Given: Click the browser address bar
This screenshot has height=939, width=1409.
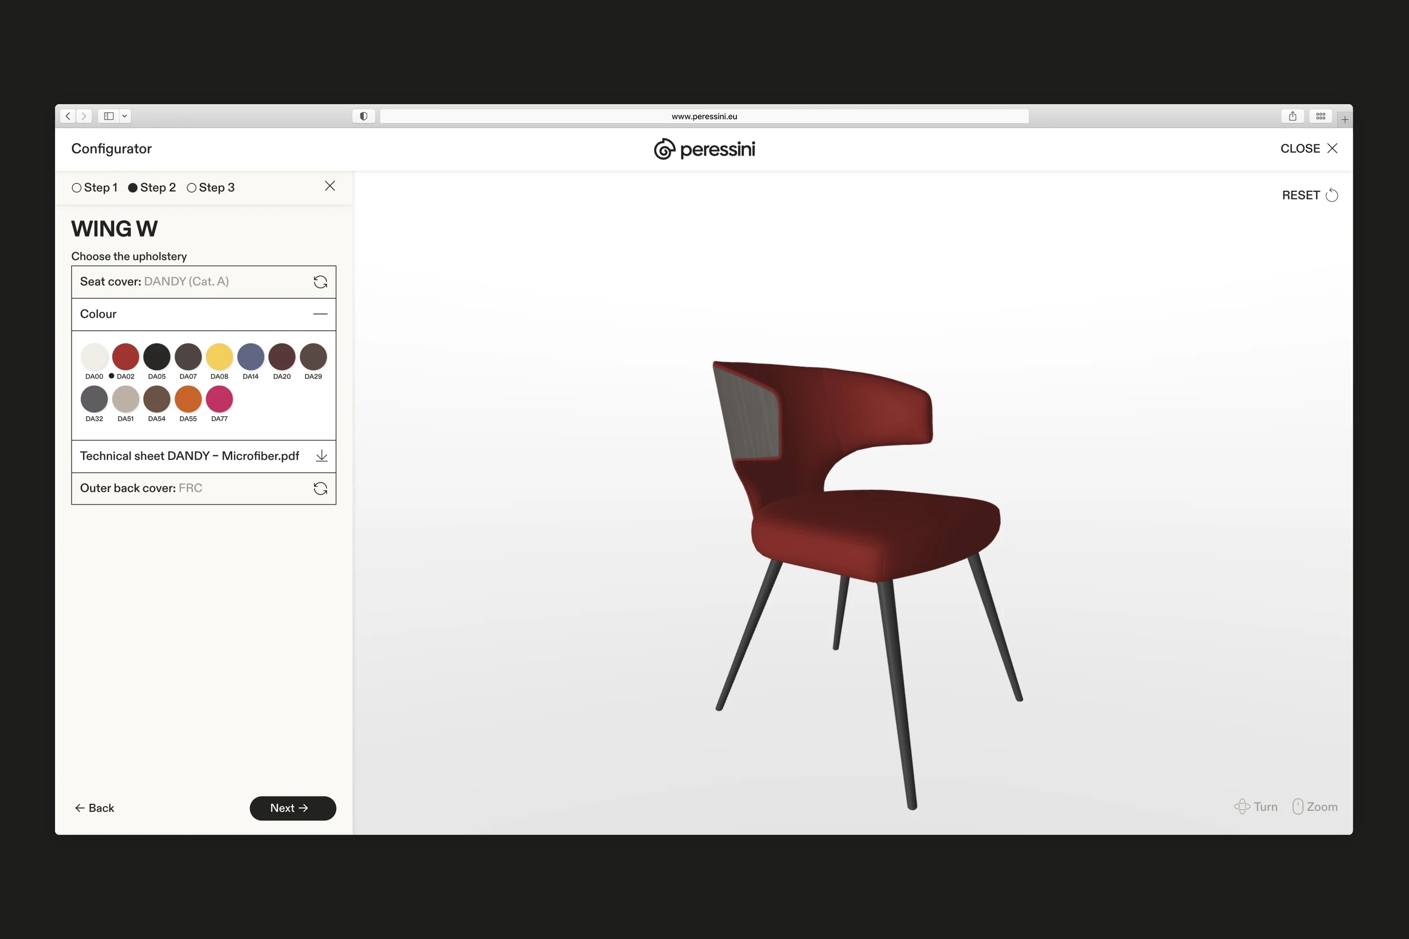Looking at the screenshot, I should [x=704, y=116].
